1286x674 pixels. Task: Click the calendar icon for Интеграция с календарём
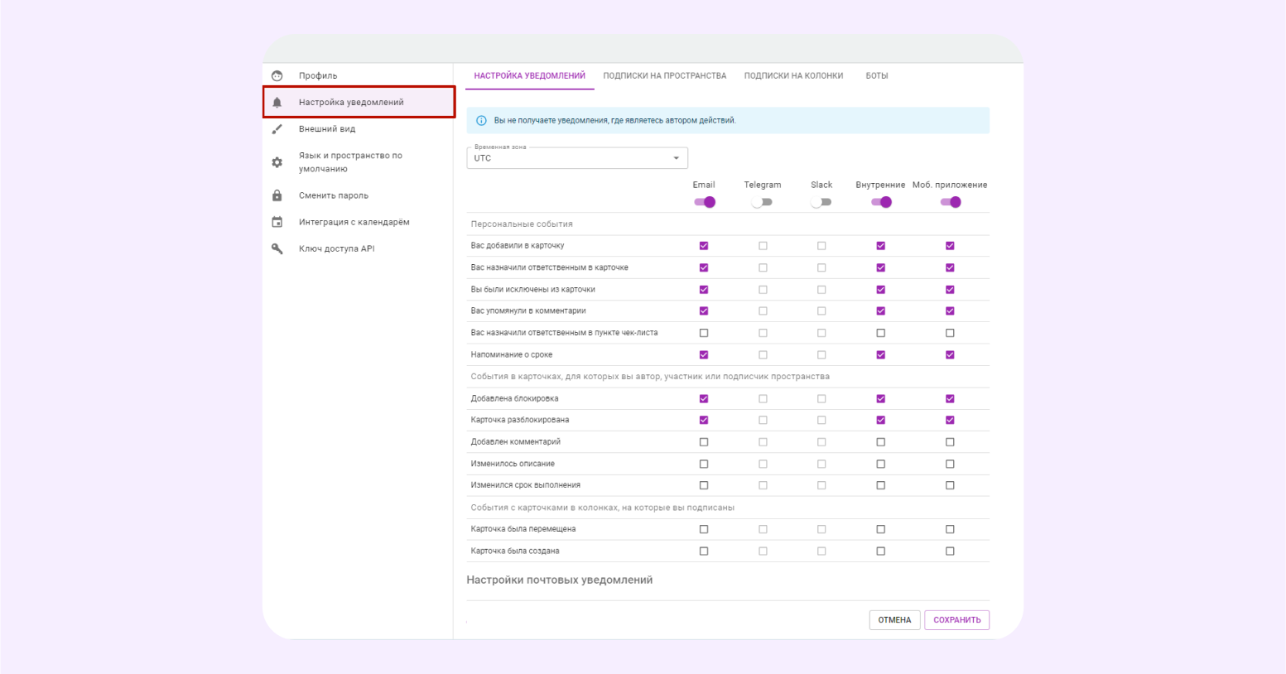(277, 222)
